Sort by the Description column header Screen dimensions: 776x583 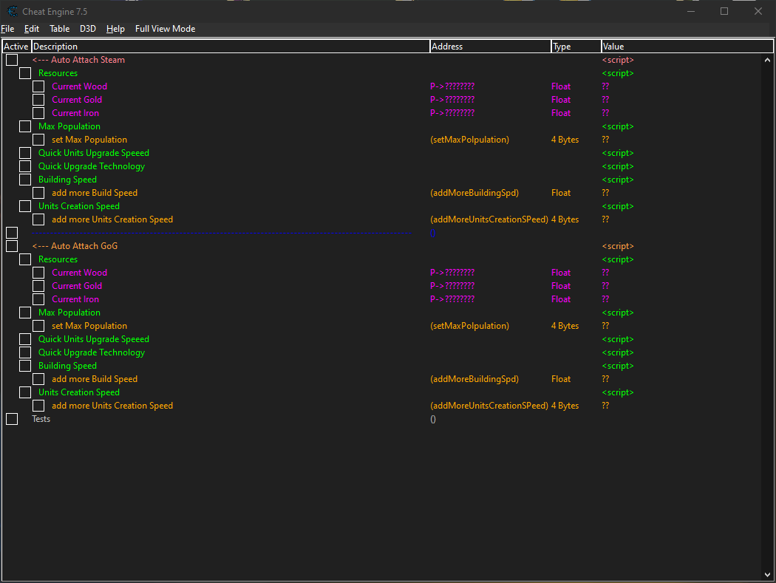coord(231,47)
